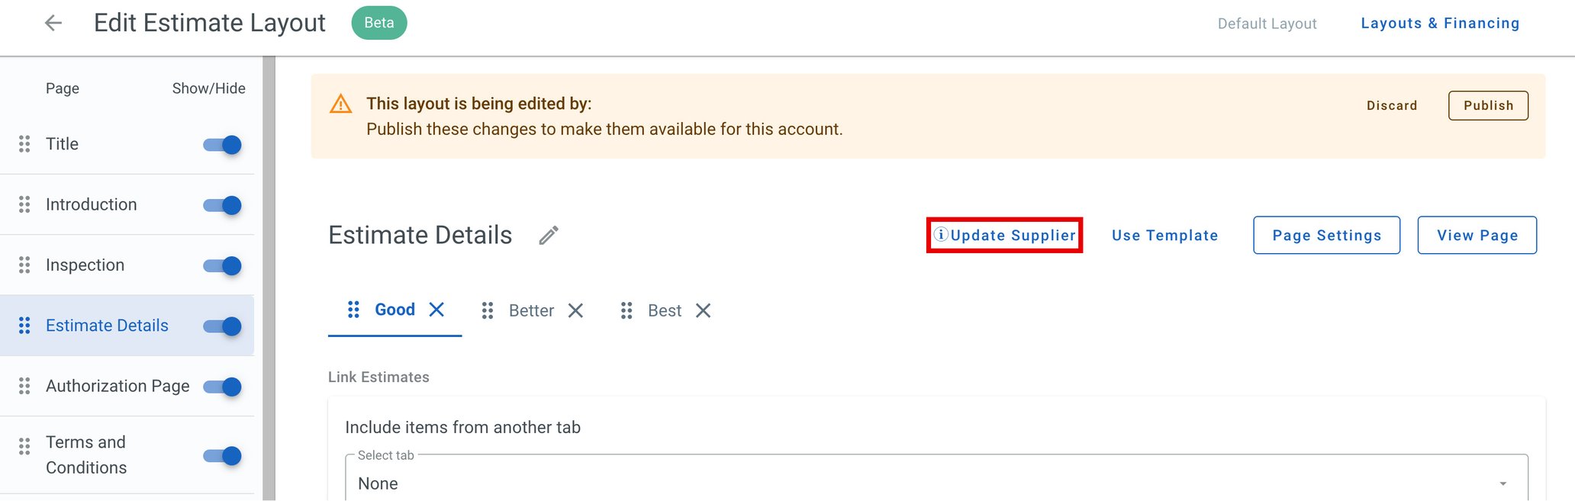Switch to the Better tab

(531, 310)
